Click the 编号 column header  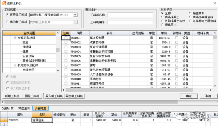80,33
